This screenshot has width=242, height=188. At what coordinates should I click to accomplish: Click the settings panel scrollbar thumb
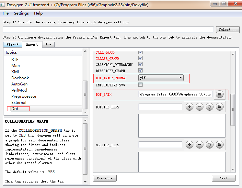[x=233, y=110]
